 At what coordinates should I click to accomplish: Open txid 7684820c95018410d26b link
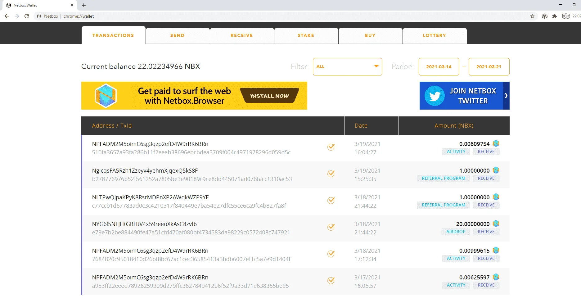point(191,259)
